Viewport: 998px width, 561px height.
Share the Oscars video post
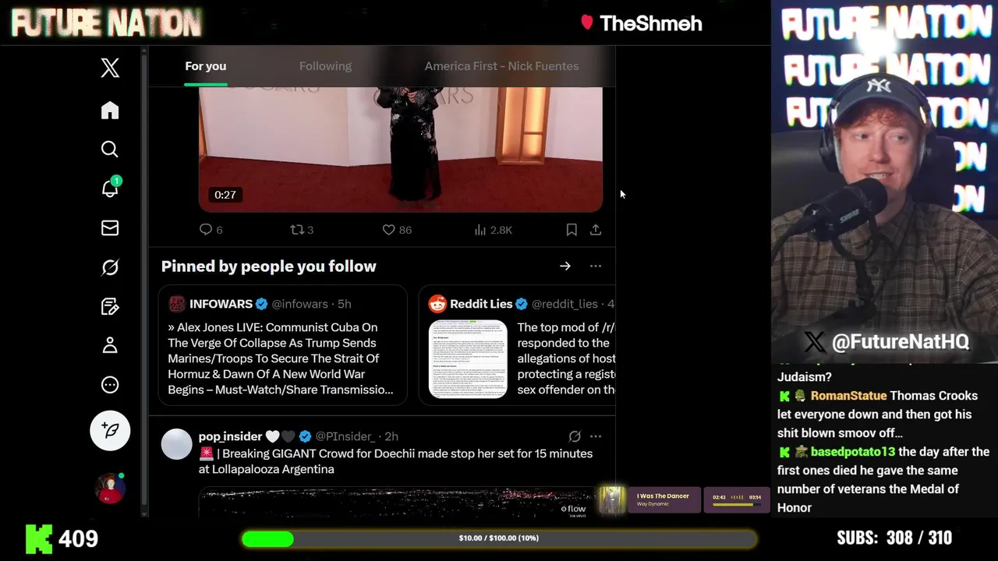click(x=596, y=229)
